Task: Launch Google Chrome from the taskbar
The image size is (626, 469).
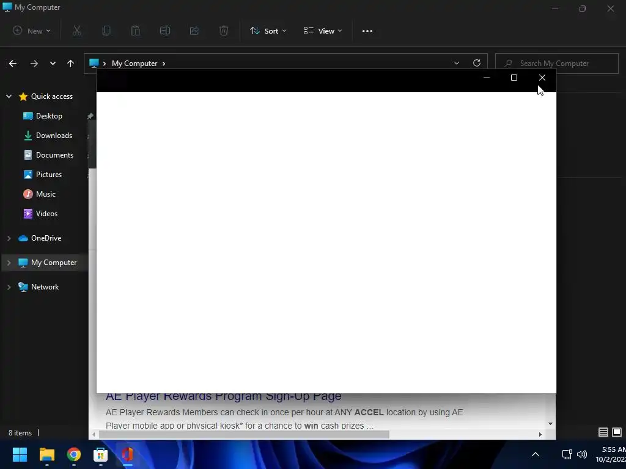Action: click(x=74, y=454)
